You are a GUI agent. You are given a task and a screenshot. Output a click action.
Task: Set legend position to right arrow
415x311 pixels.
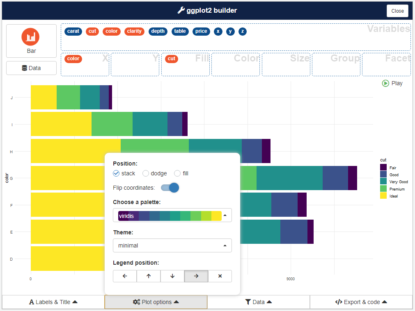coord(196,276)
